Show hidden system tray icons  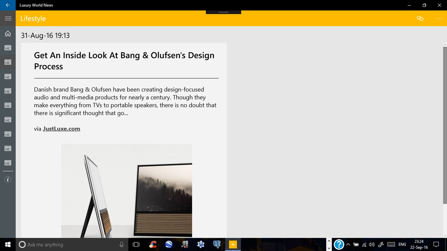click(348, 244)
